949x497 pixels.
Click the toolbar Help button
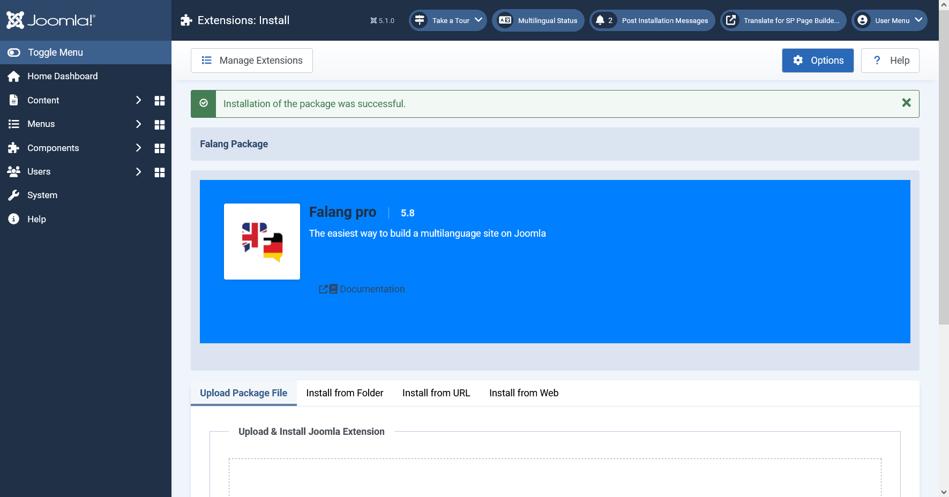(x=890, y=61)
